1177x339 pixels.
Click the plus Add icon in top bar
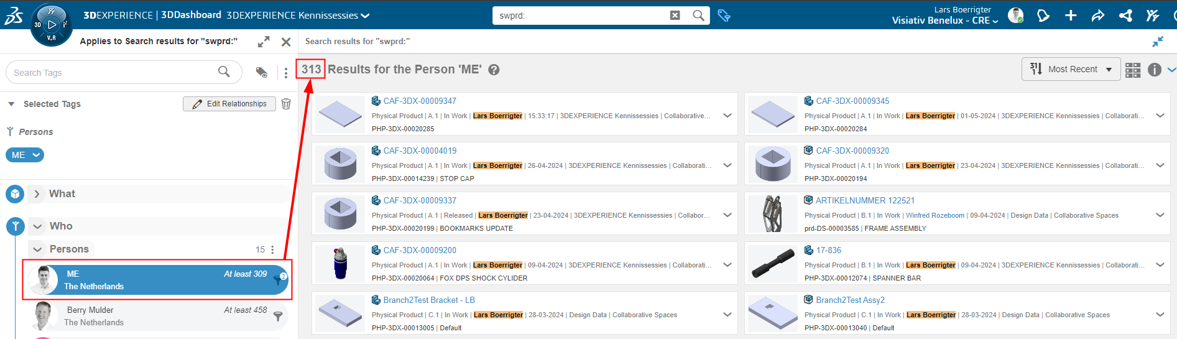click(1071, 16)
